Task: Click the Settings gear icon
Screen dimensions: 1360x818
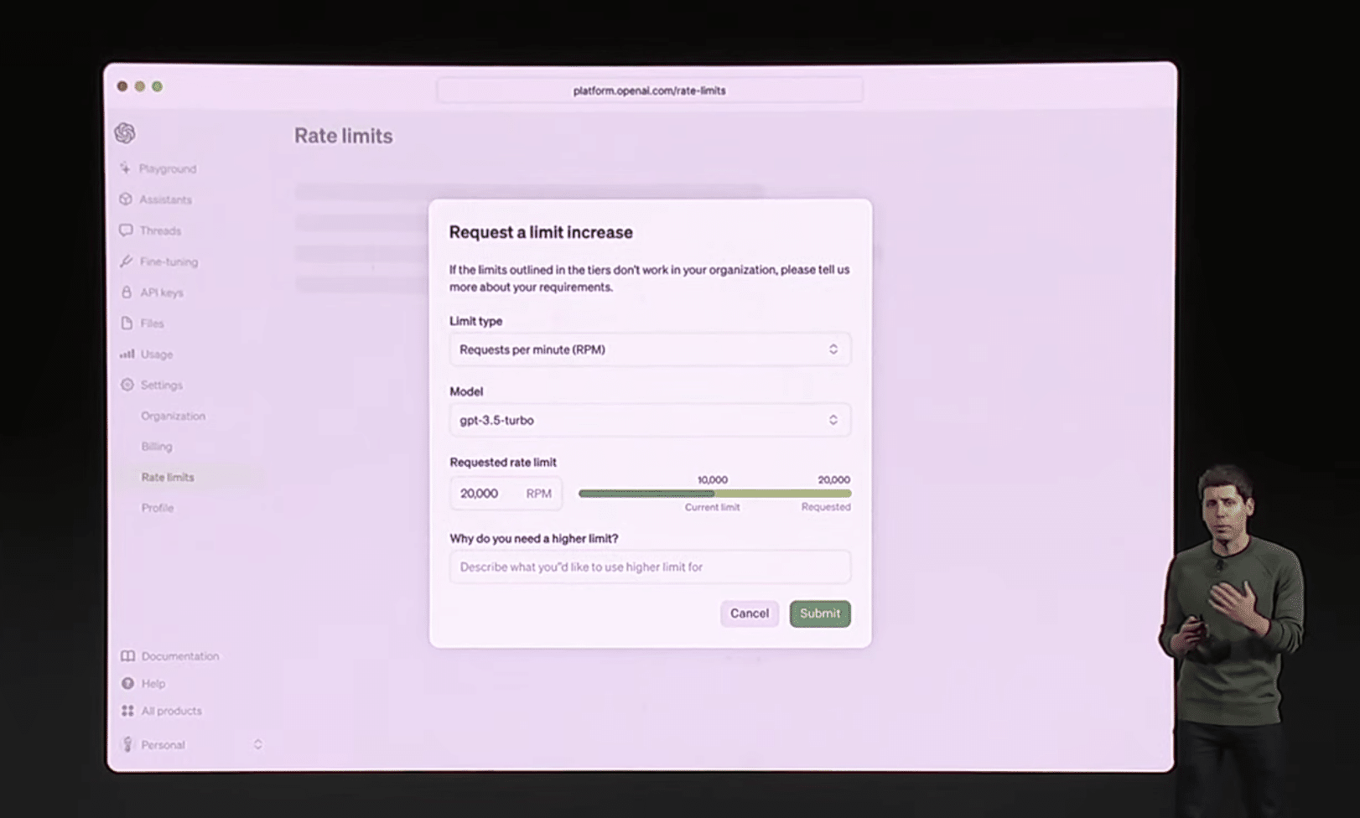Action: (127, 385)
